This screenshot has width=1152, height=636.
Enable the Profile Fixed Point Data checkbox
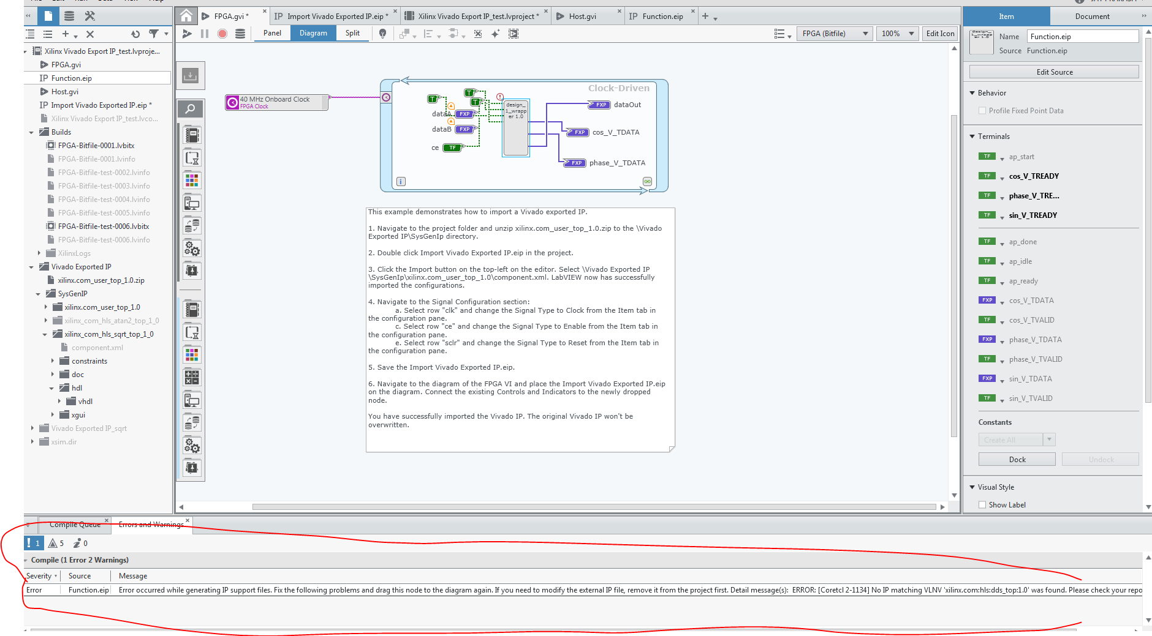click(x=982, y=111)
